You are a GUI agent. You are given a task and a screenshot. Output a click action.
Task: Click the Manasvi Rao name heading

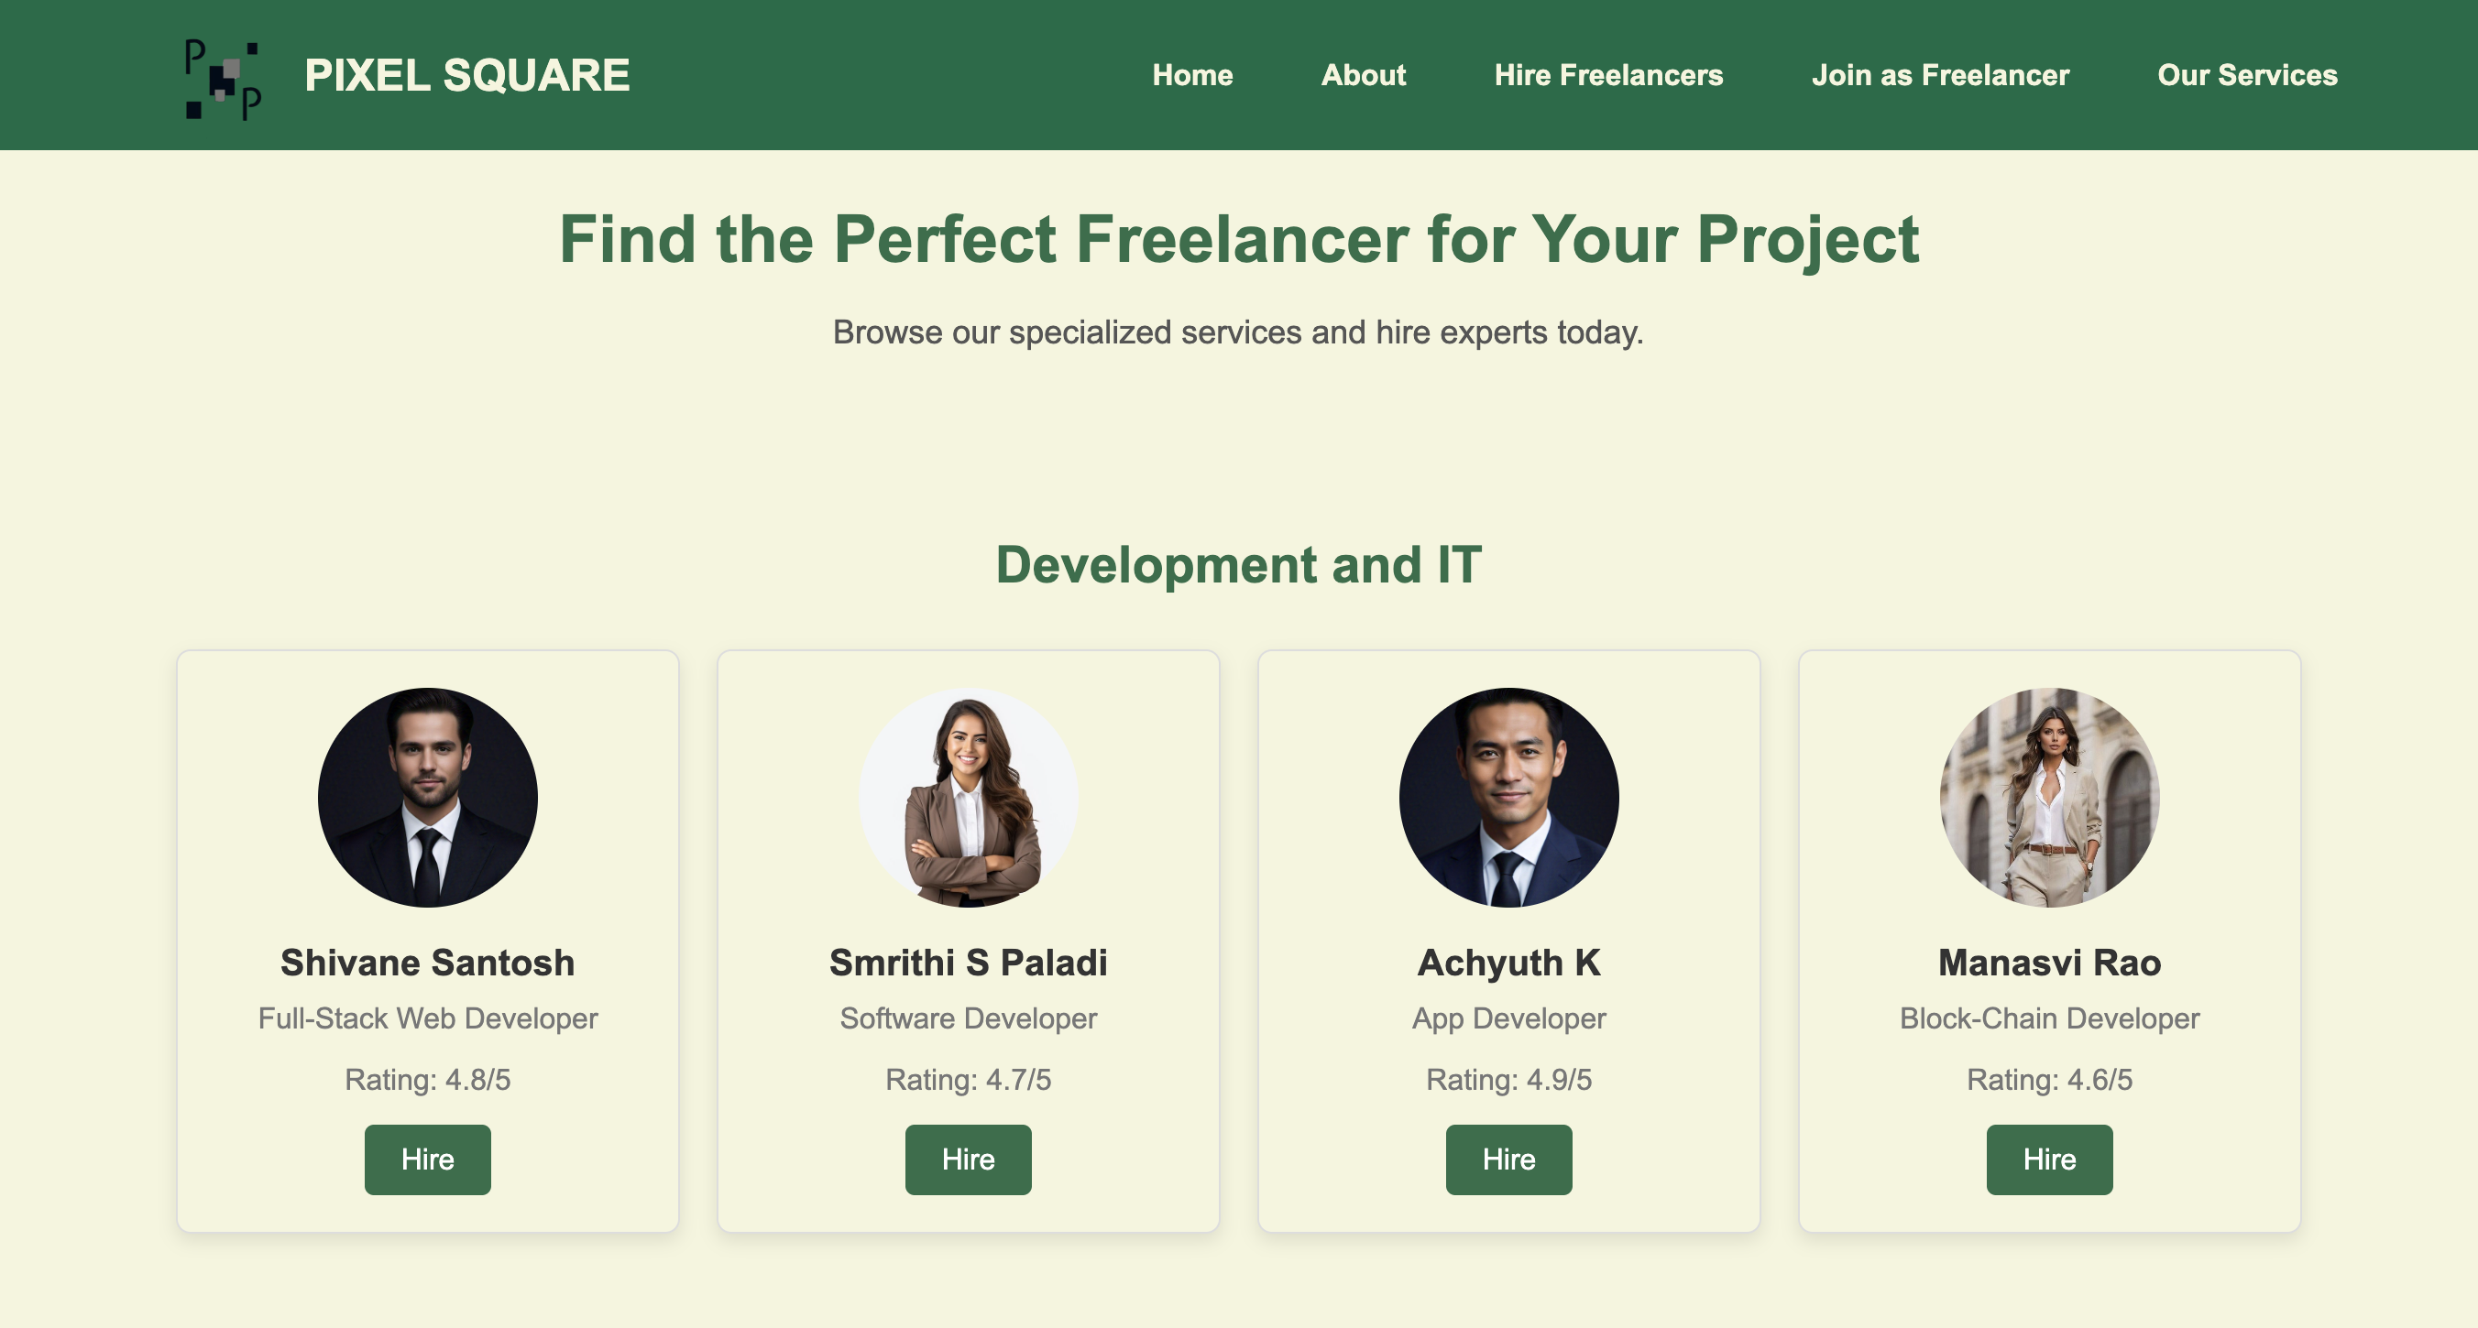pyautogui.click(x=2049, y=963)
